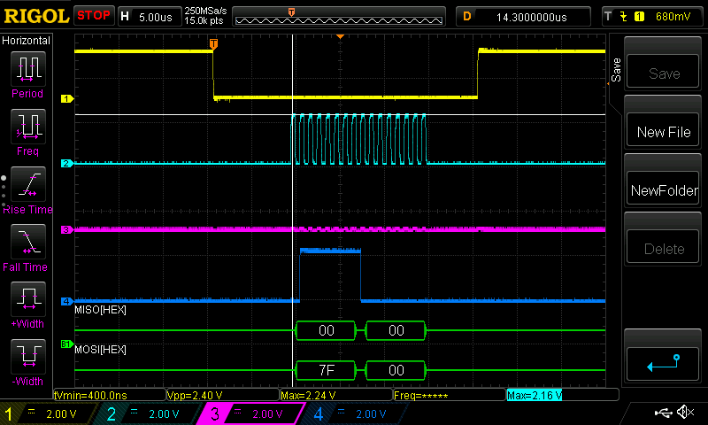Click the Freq=***** measurement
This screenshot has height=425, width=708.
coord(450,395)
